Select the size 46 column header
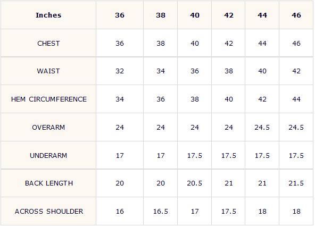The image size is (315, 227). (x=296, y=15)
